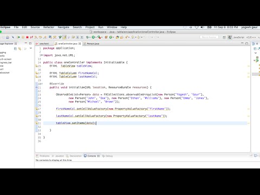Open the Help menu
Screen dimensions: 260x195
click(123, 27)
